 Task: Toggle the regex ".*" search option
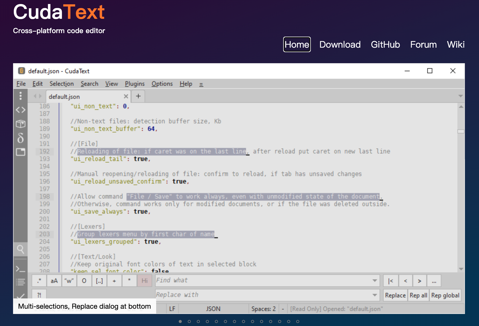point(39,281)
